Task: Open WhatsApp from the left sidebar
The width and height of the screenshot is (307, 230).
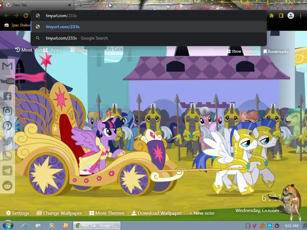Action: (x=7, y=156)
